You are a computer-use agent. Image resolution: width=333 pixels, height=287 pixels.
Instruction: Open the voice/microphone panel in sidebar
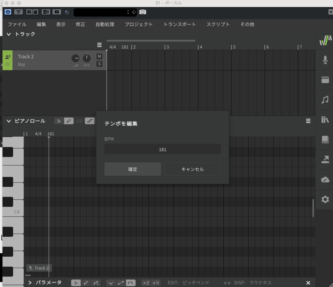pyautogui.click(x=325, y=60)
